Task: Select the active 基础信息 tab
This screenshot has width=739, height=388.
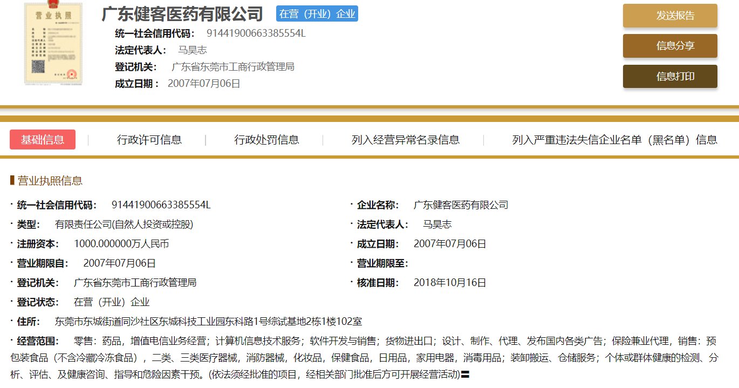Action: pos(42,139)
